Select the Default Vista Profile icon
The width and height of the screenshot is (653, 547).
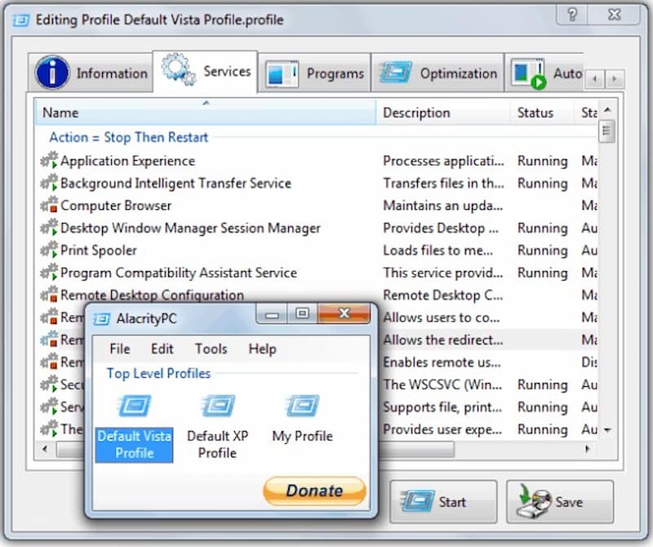[134, 407]
